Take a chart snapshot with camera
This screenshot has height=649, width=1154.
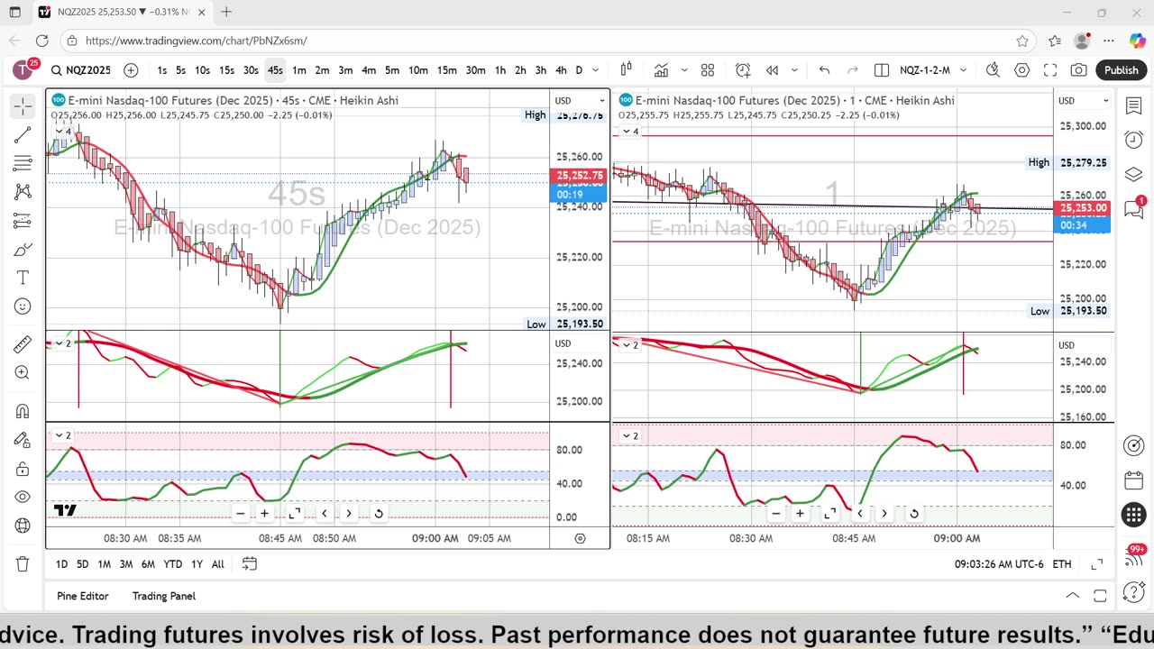point(1079,70)
